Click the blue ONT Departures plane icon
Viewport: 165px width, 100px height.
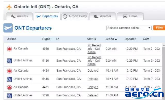[8, 28]
